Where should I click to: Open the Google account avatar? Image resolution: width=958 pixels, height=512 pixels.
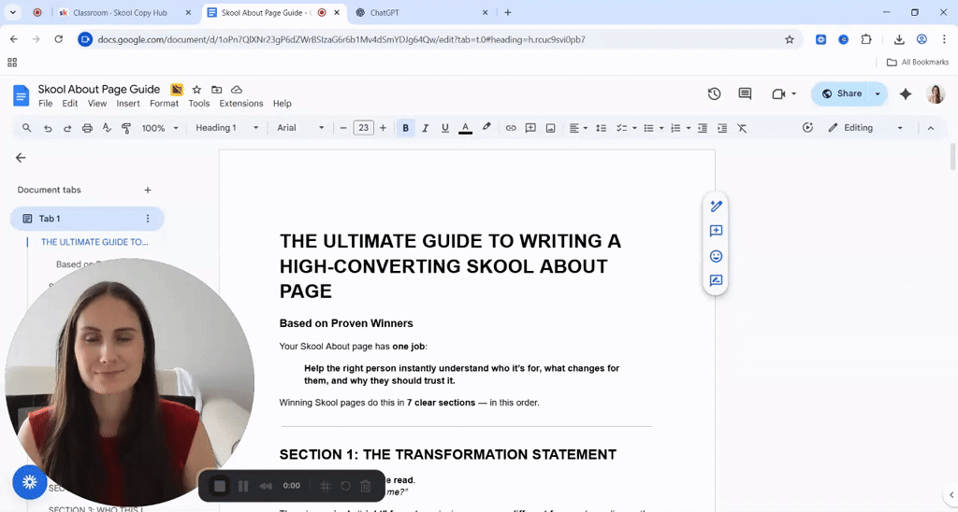pyautogui.click(x=936, y=94)
